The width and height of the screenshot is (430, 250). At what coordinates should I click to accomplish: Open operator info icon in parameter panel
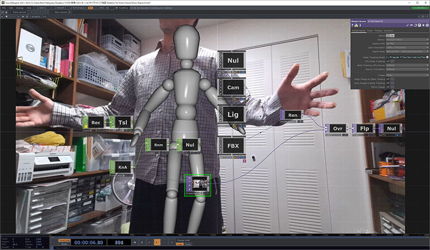pos(360,25)
